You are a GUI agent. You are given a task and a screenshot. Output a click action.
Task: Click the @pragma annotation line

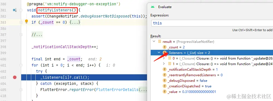click(74, 4)
